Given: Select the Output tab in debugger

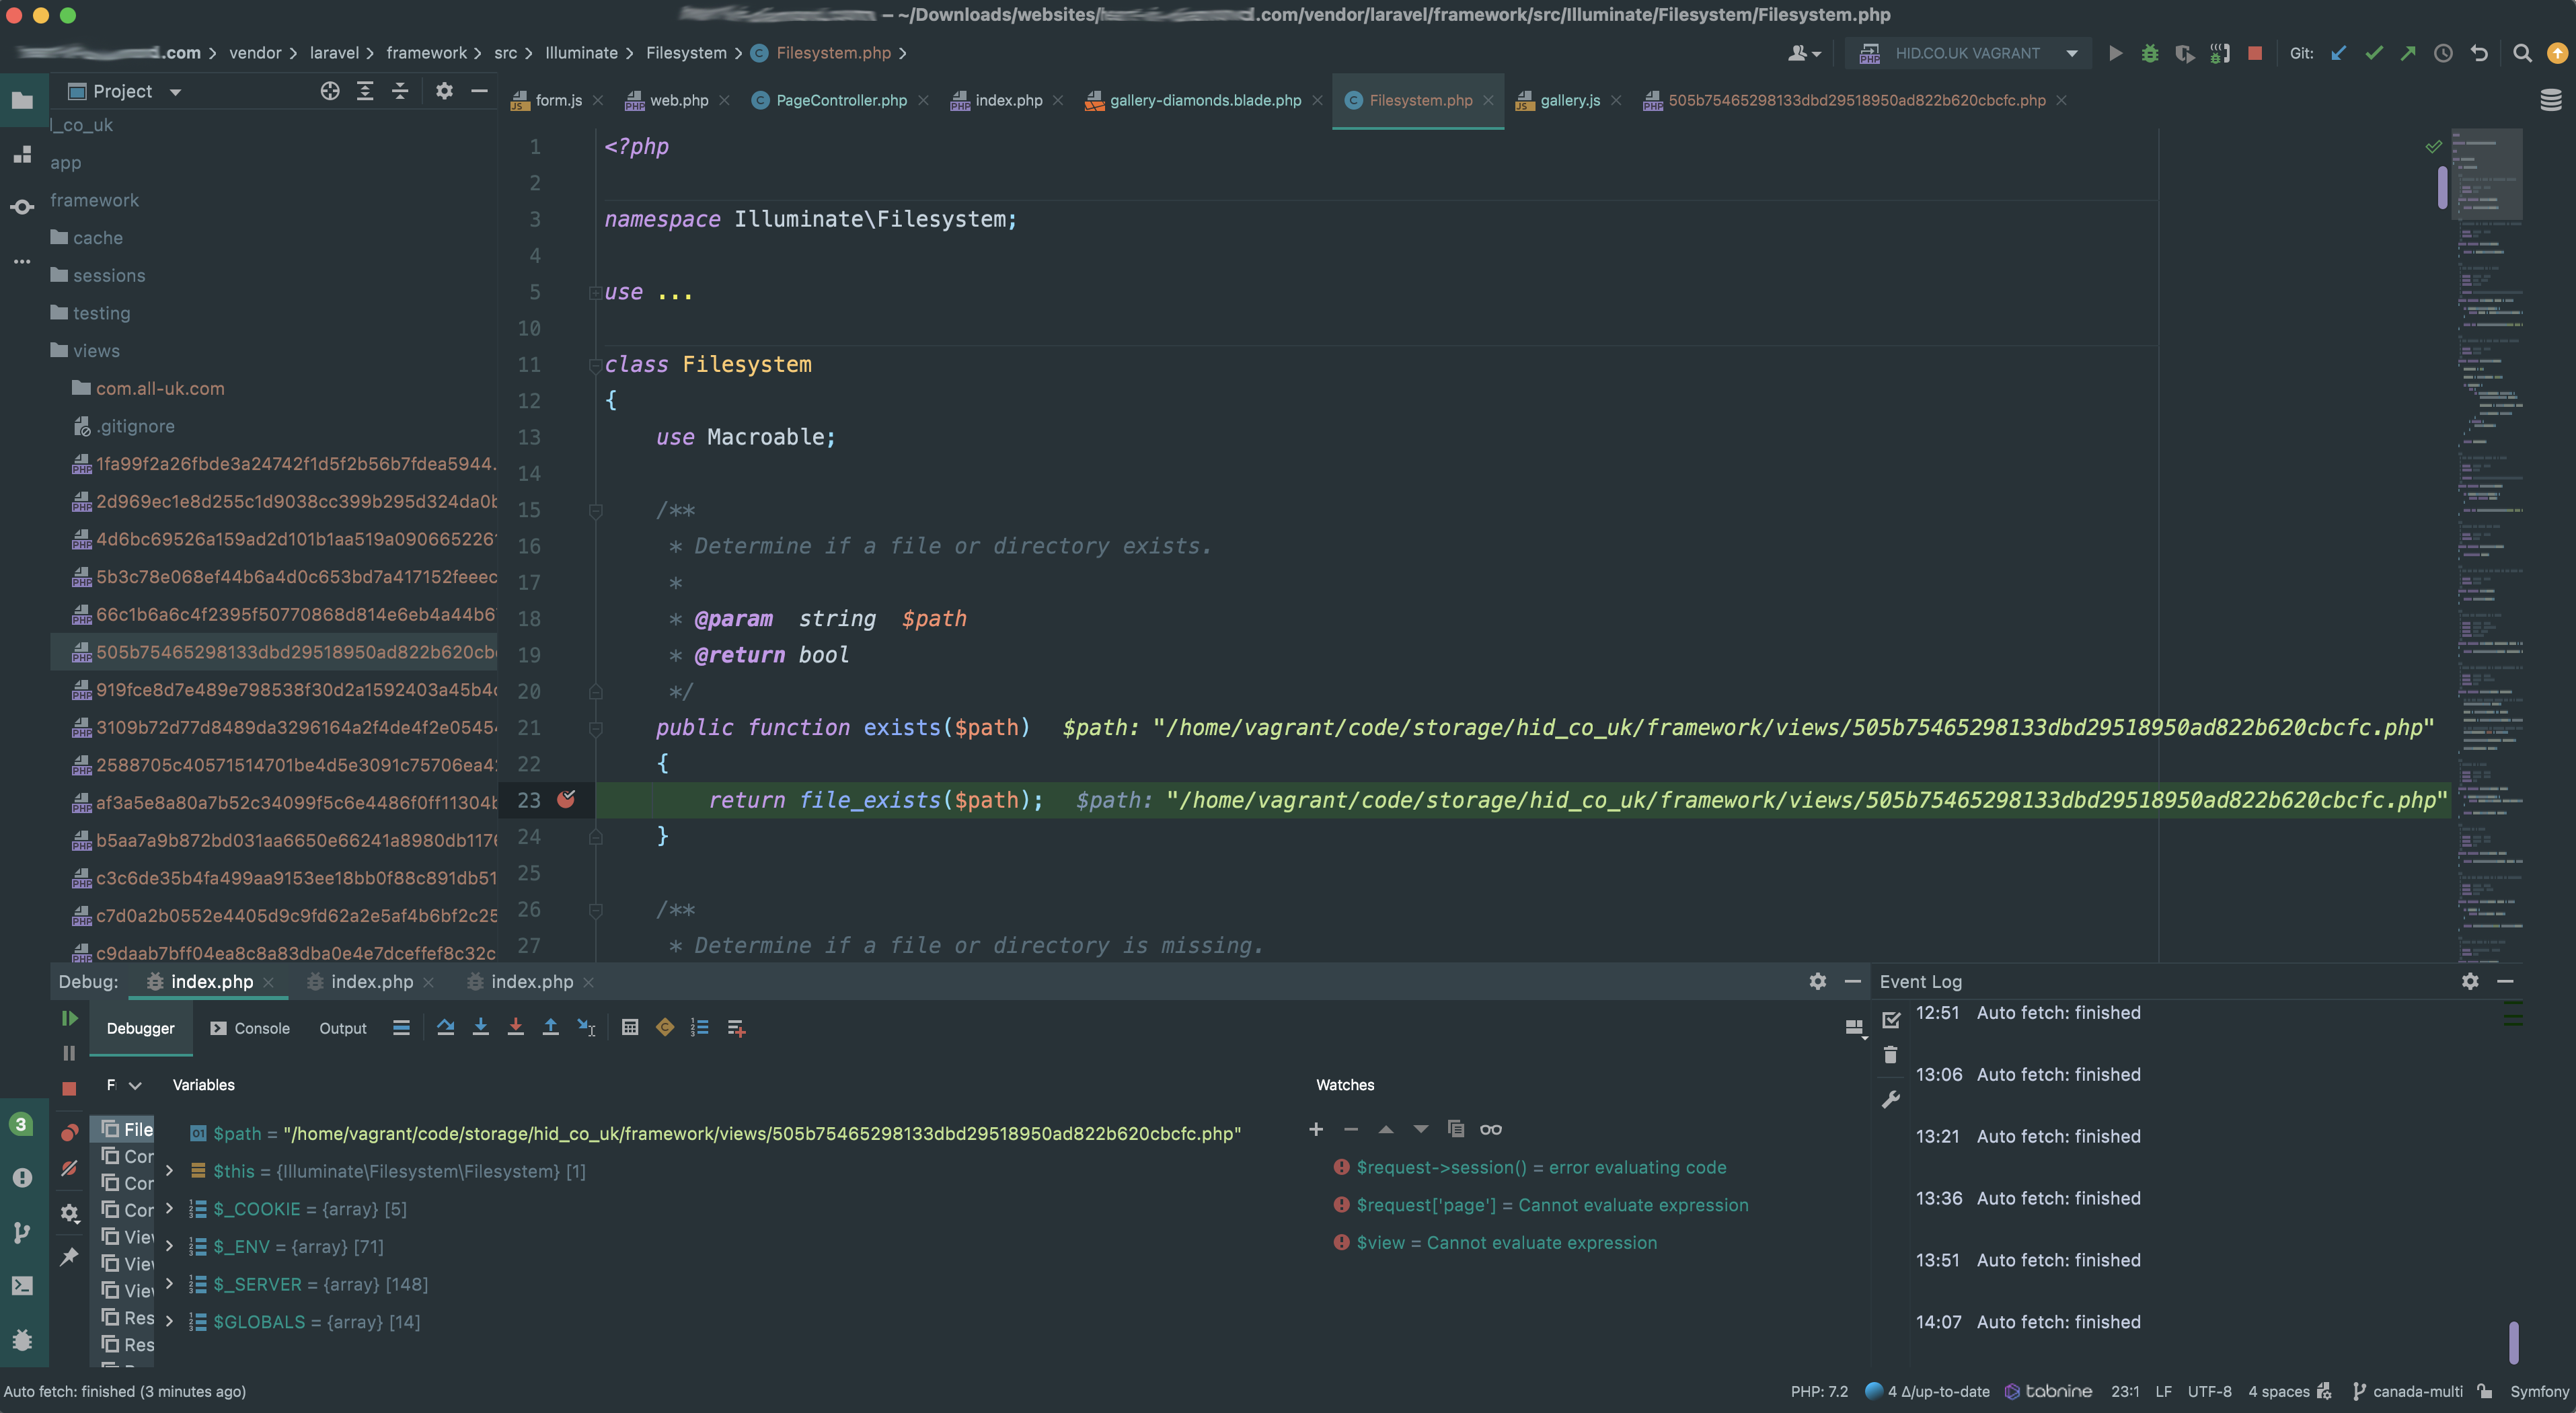Looking at the screenshot, I should tap(343, 1028).
